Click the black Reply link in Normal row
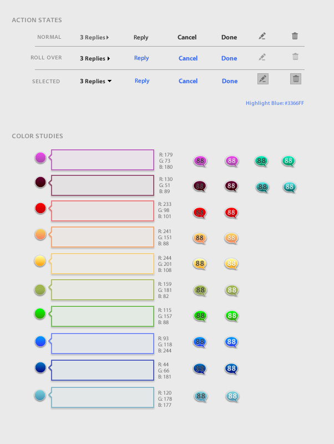 pos(141,37)
